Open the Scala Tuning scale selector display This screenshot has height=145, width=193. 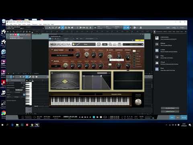click(x=62, y=55)
